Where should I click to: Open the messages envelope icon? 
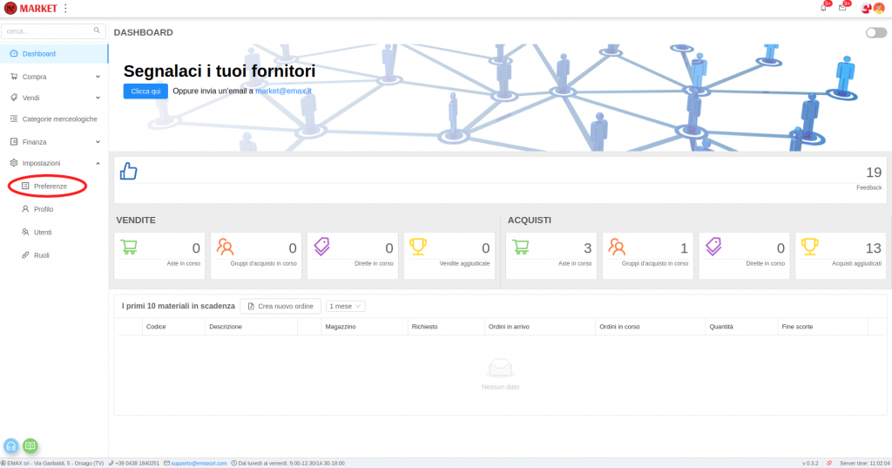click(x=842, y=8)
